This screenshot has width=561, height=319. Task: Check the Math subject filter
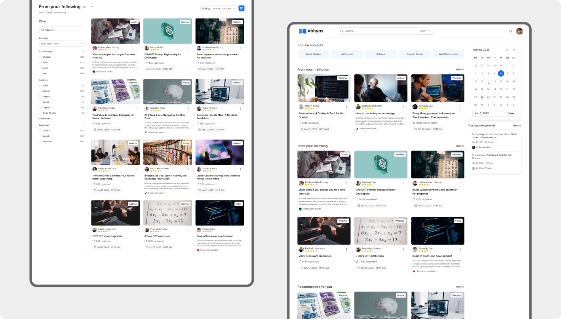click(x=40, y=85)
